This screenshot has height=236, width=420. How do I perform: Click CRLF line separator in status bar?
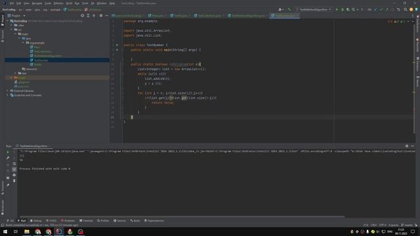click(x=373, y=226)
